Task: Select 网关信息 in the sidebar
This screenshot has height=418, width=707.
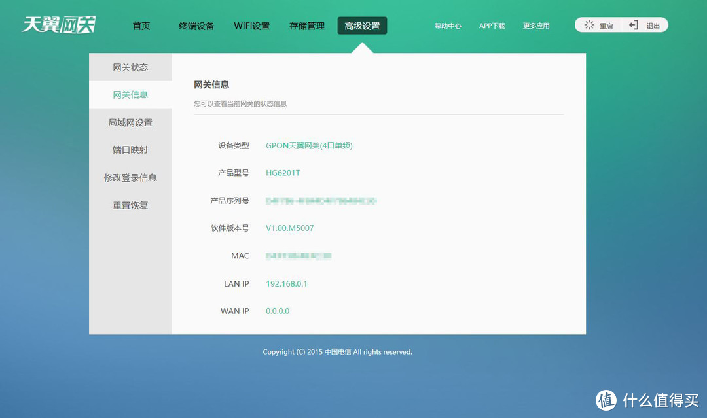Action: click(130, 94)
